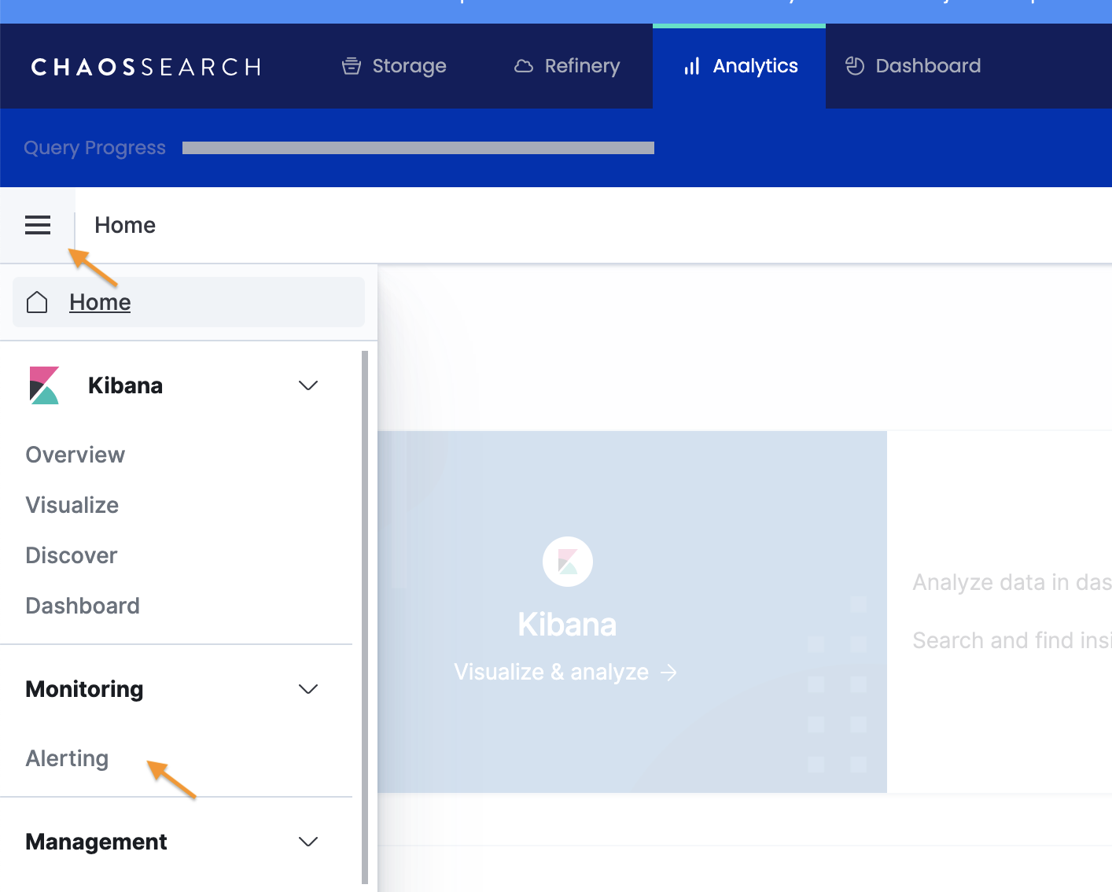Collapse the Kibana section chevron
Image resolution: width=1112 pixels, height=892 pixels.
click(308, 385)
